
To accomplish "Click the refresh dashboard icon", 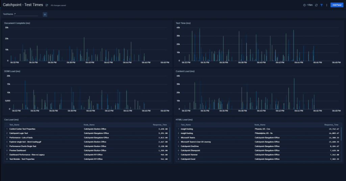I will coord(316,5).
